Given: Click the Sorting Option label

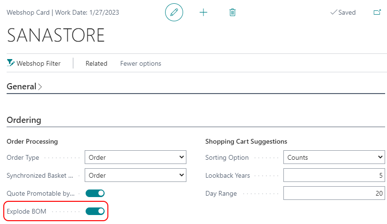Looking at the screenshot, I should [227, 157].
